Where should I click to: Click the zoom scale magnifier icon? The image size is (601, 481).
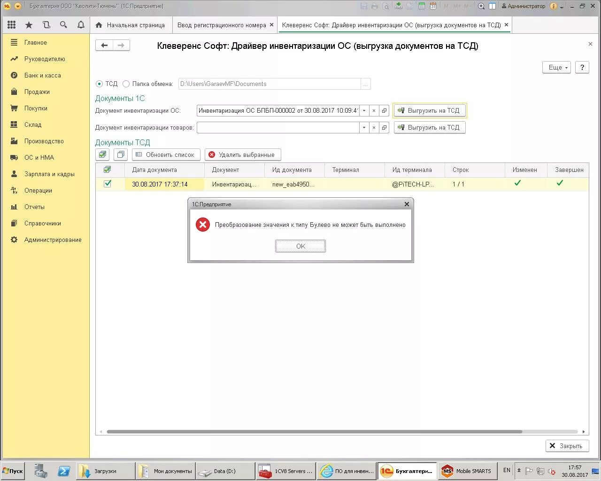click(x=481, y=6)
